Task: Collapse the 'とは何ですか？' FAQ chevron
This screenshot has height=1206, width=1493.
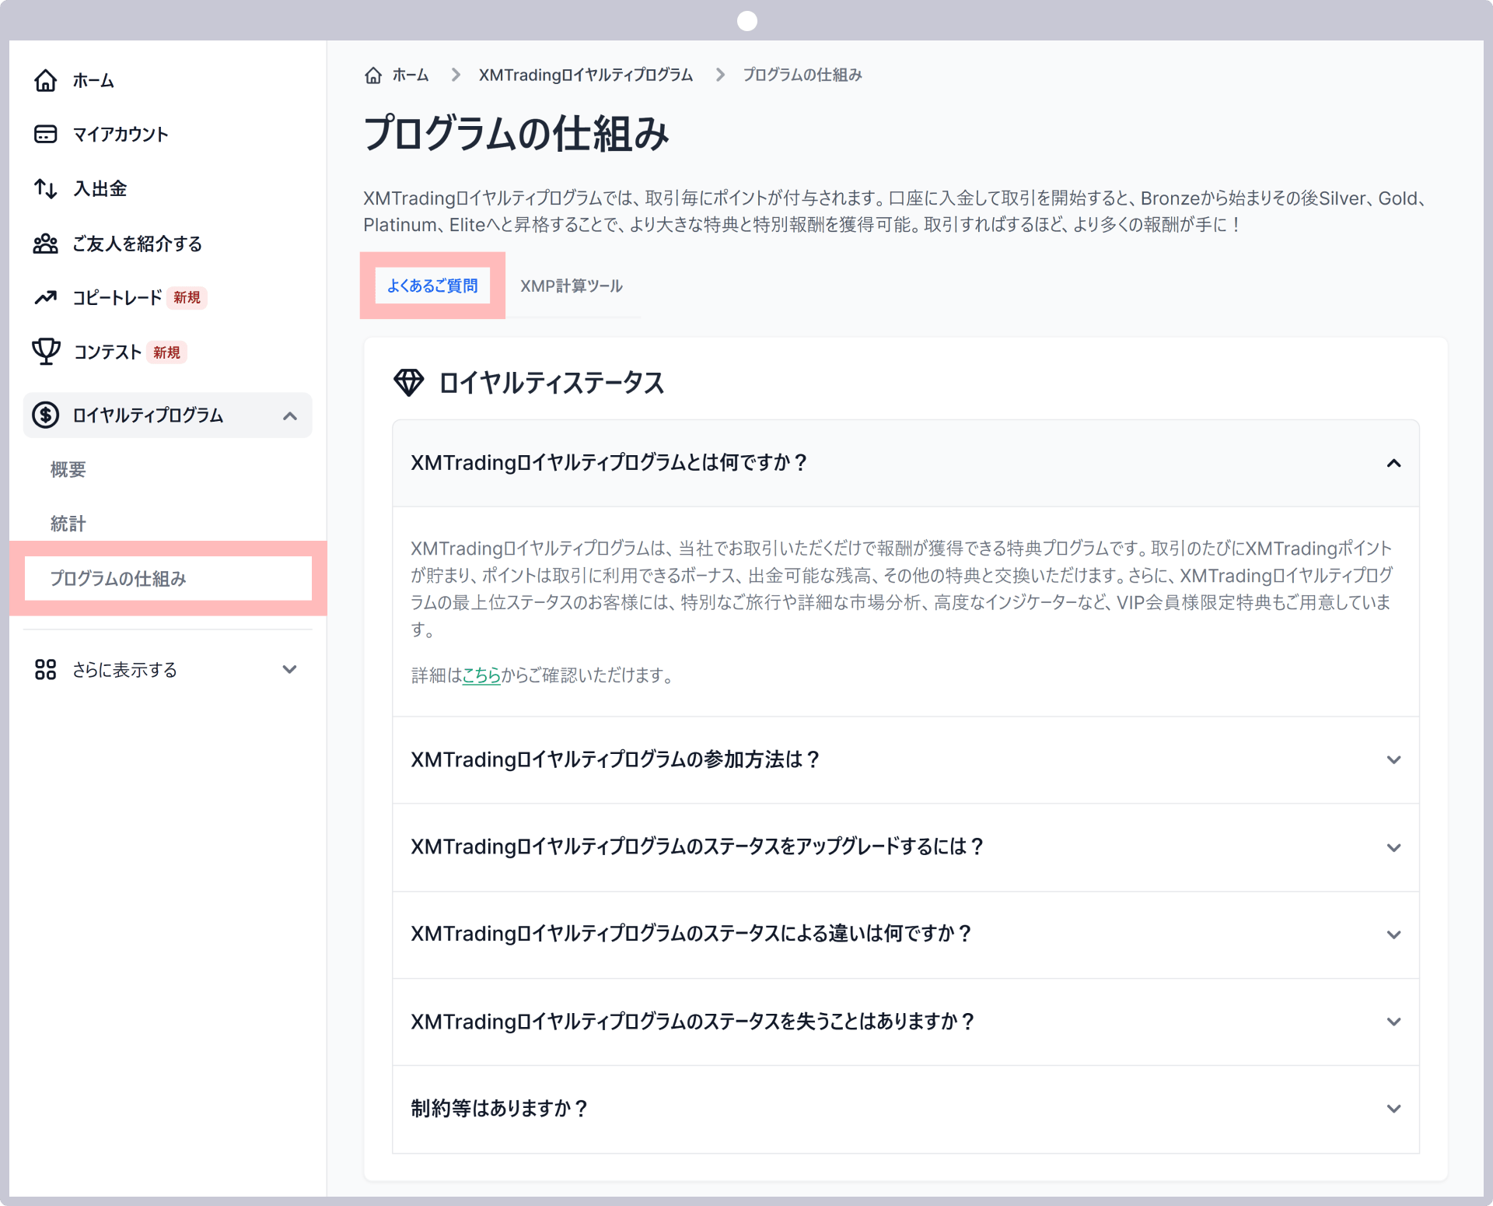Action: (x=1394, y=464)
